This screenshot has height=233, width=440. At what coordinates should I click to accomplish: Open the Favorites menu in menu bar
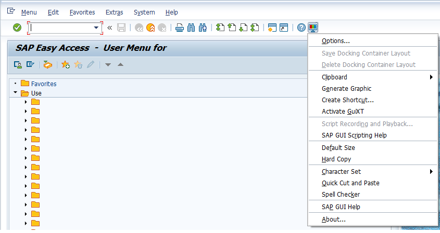point(82,12)
